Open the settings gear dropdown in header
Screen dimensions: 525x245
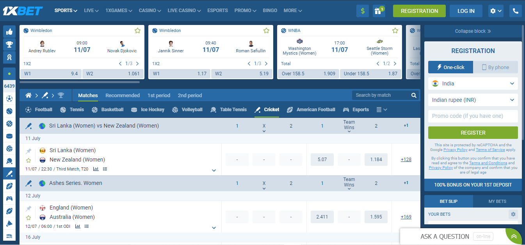pyautogui.click(x=496, y=11)
